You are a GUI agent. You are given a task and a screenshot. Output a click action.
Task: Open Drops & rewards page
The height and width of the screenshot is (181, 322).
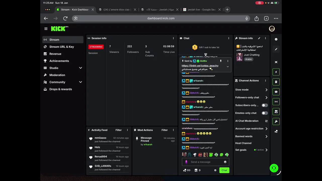click(63, 89)
